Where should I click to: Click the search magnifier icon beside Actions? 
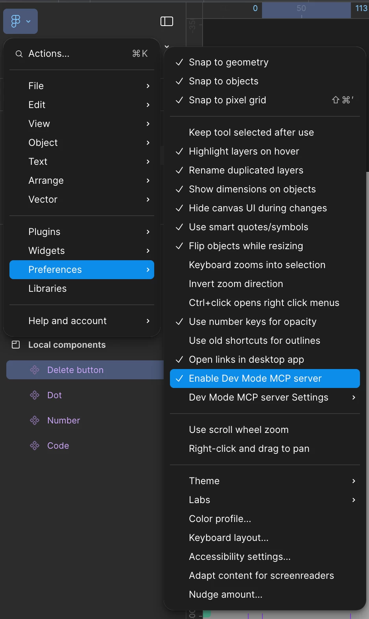point(19,54)
